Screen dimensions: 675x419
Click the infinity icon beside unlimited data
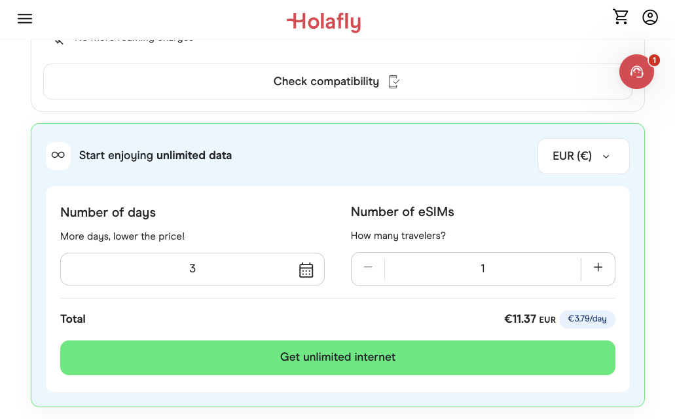tap(58, 156)
